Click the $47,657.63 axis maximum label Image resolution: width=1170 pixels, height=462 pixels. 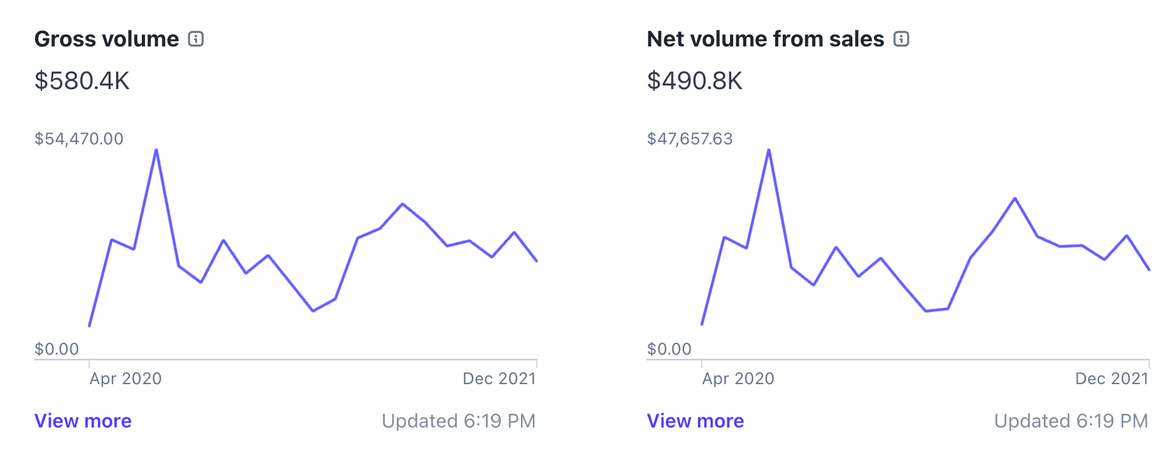pos(690,139)
